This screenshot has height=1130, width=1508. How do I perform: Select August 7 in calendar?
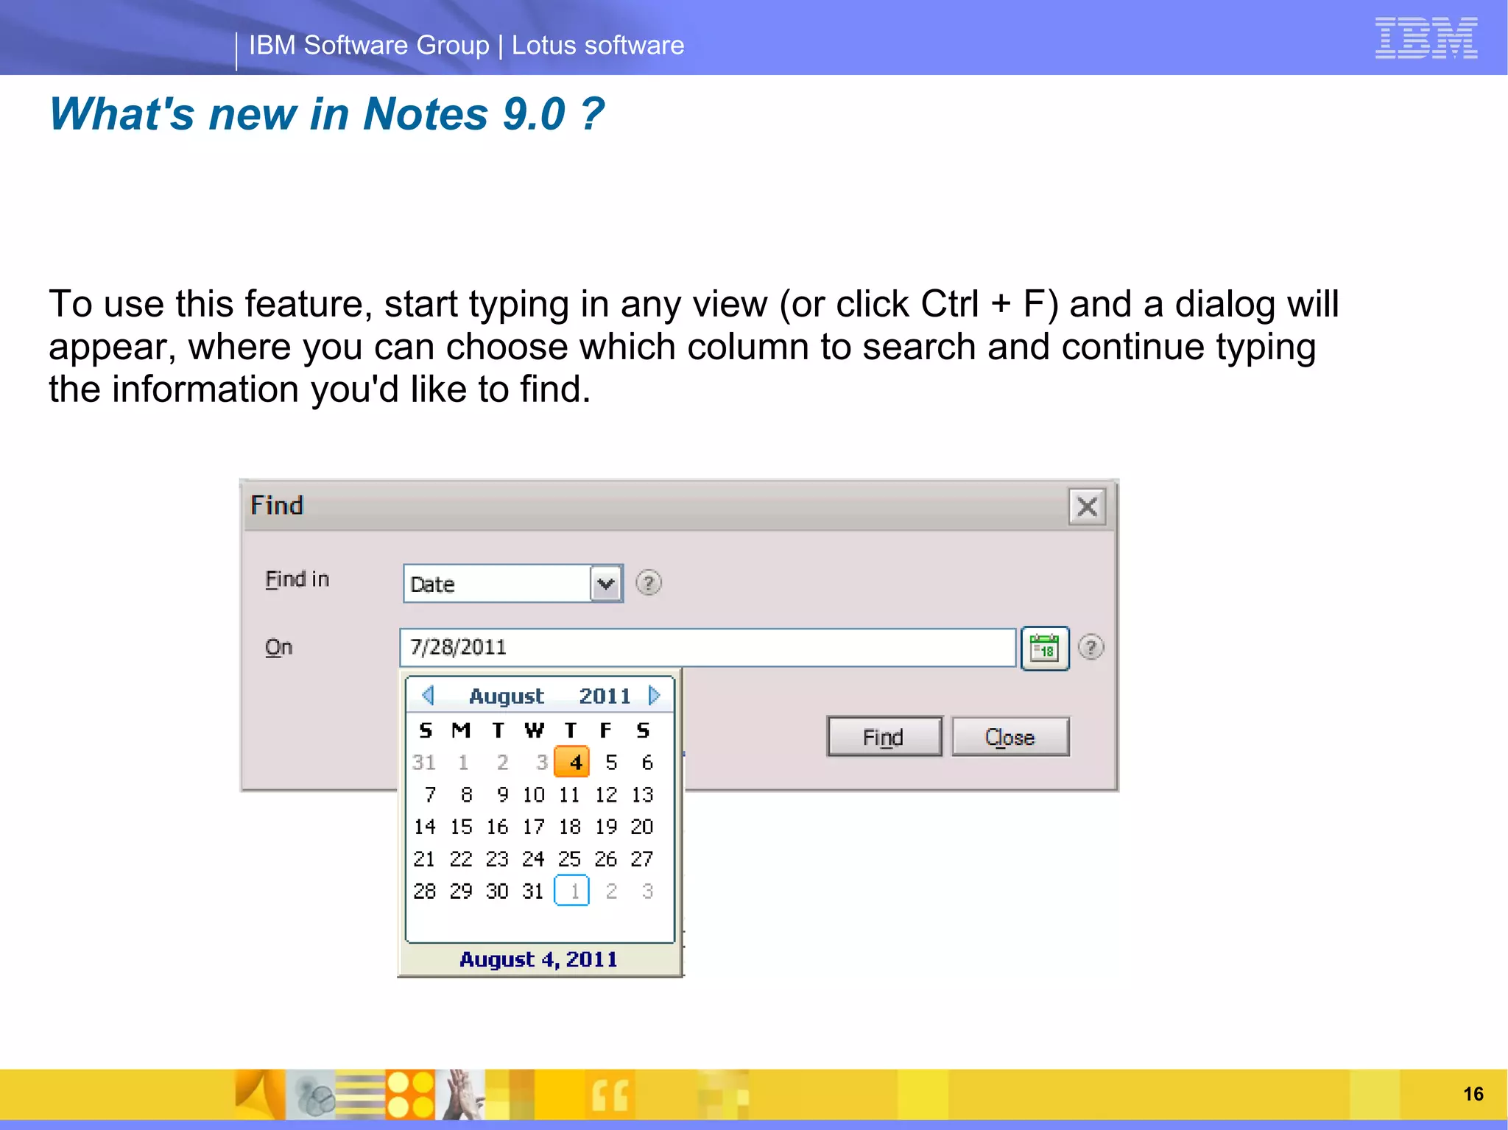pos(429,795)
